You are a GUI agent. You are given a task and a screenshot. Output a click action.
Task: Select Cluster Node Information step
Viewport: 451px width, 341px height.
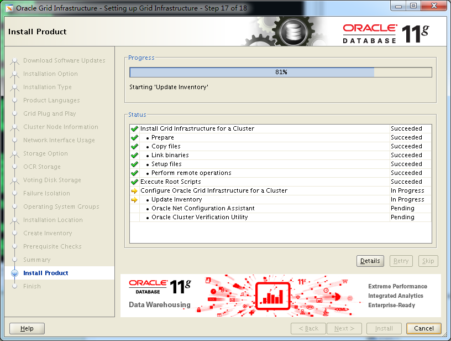[61, 127]
